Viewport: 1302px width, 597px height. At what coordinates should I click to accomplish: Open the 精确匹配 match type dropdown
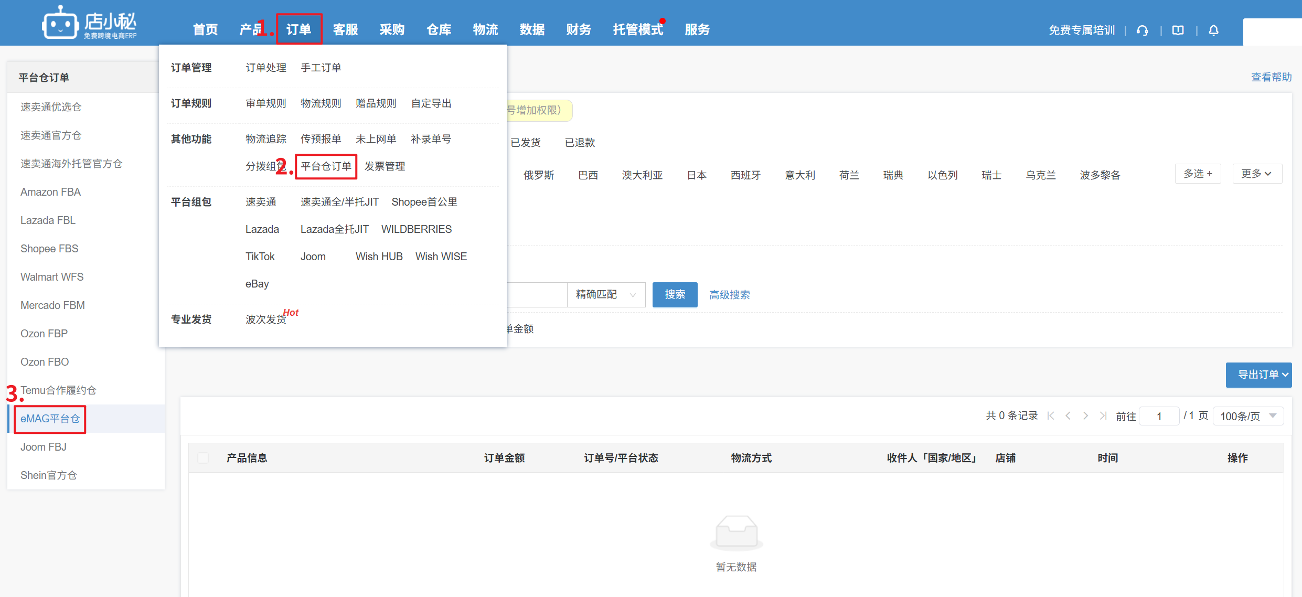(x=606, y=295)
